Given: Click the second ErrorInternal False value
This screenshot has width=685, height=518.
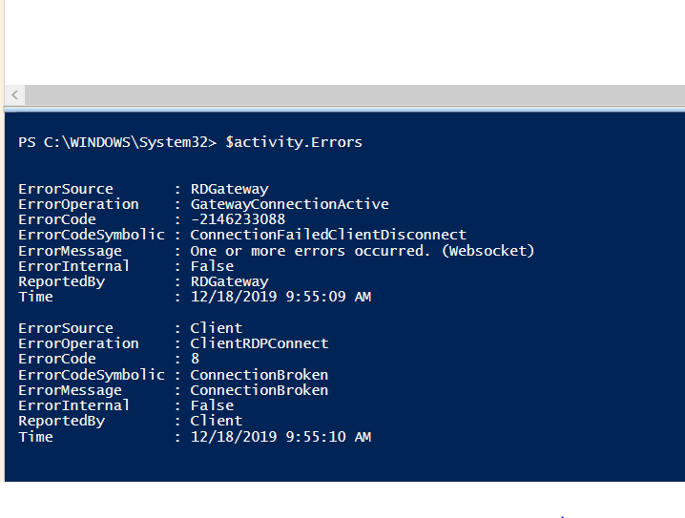Looking at the screenshot, I should (212, 405).
